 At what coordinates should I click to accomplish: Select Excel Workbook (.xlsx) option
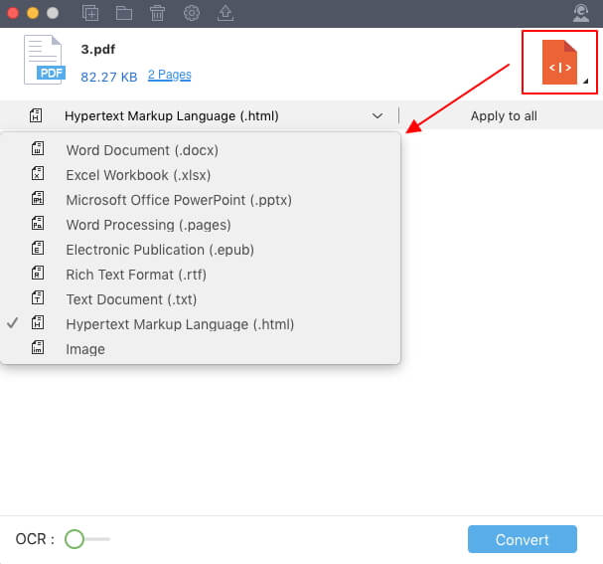(x=200, y=175)
